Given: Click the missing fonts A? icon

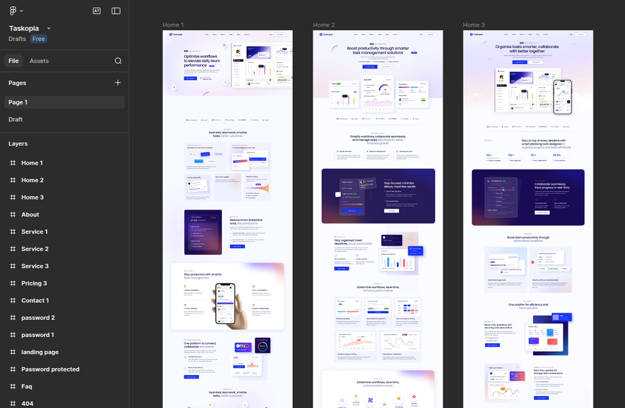Looking at the screenshot, I should click(96, 11).
